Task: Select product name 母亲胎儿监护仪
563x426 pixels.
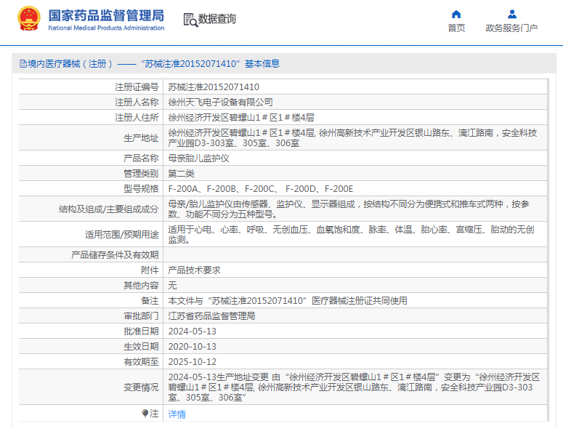Action: point(198,158)
